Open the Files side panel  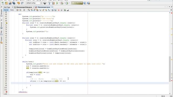pos(1,33)
